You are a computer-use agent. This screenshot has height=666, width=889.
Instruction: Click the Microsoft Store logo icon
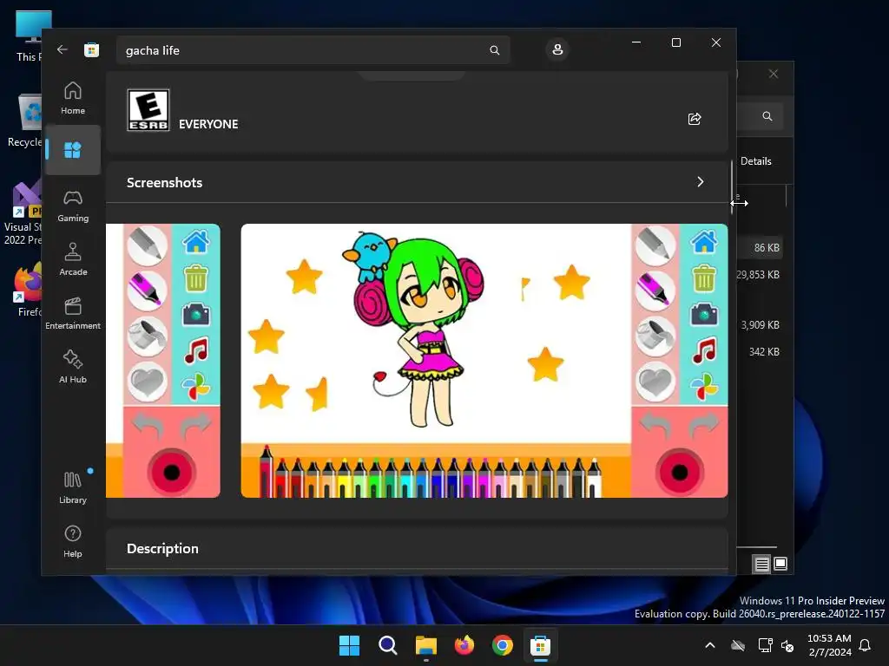91,49
